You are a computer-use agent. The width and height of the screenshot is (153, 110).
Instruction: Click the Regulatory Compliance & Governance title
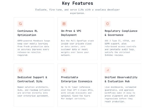pos(121,33)
